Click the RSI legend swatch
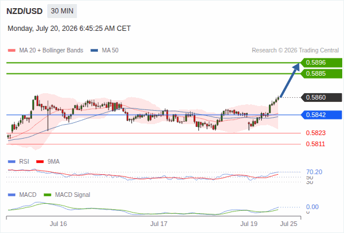 [12, 162]
